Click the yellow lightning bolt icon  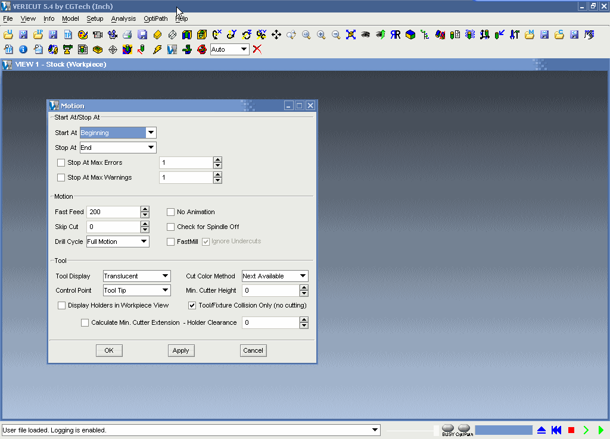[157, 49]
